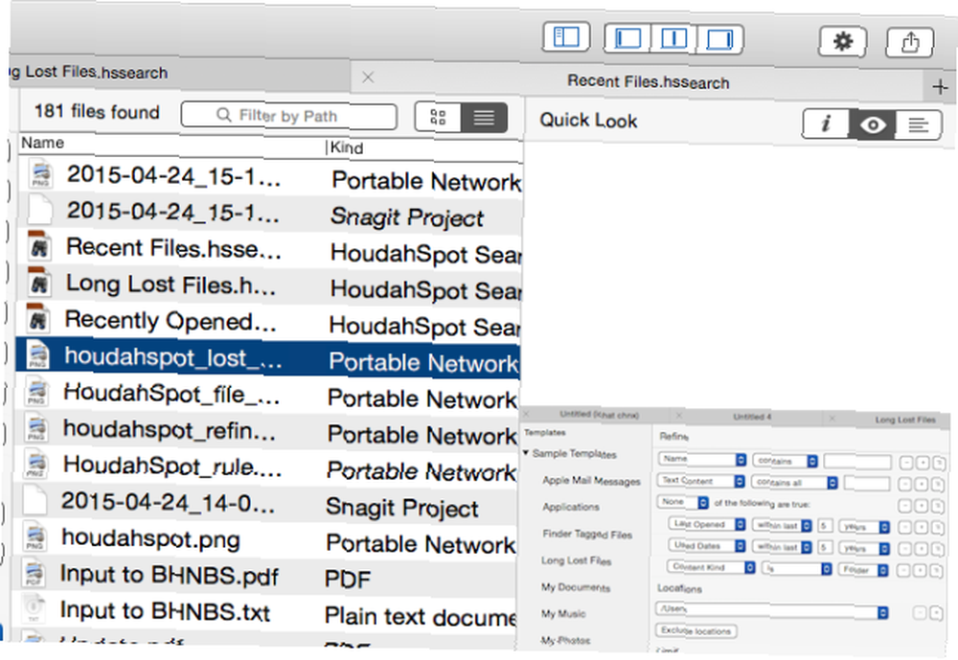958x660 pixels.
Task: Select the Input to BHNBS.pdf file name
Action: (x=169, y=575)
